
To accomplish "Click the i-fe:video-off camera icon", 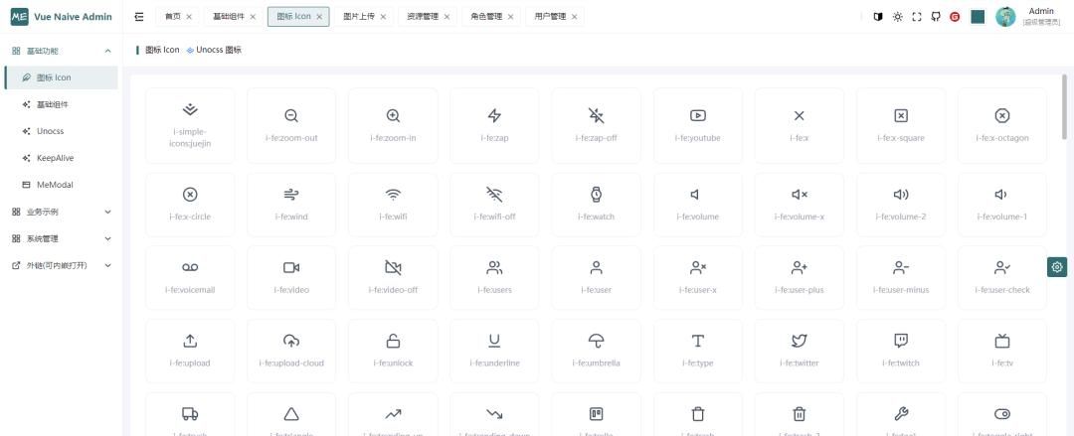I will pos(393,267).
